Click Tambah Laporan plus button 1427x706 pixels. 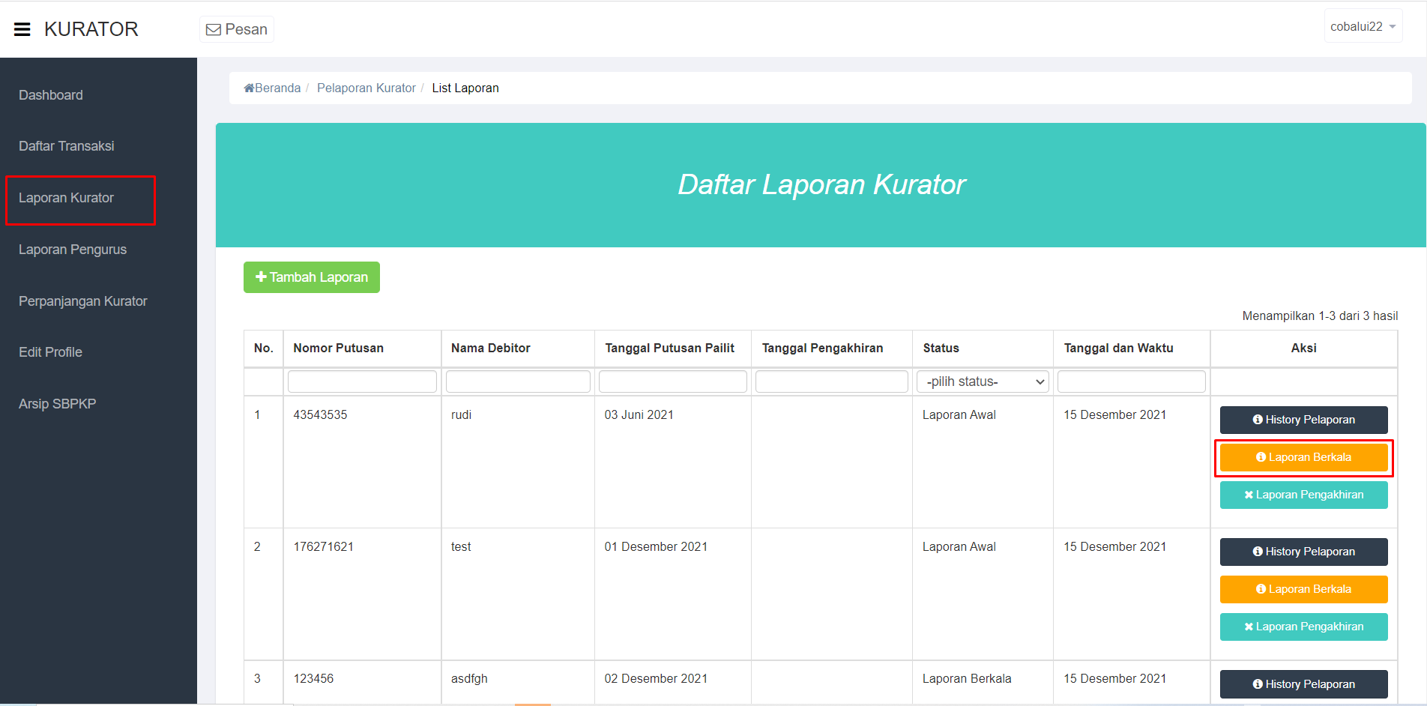[312, 277]
